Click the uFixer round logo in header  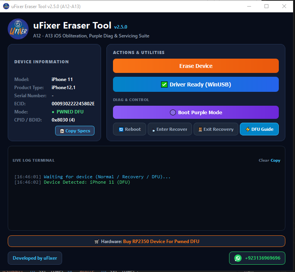(18, 29)
